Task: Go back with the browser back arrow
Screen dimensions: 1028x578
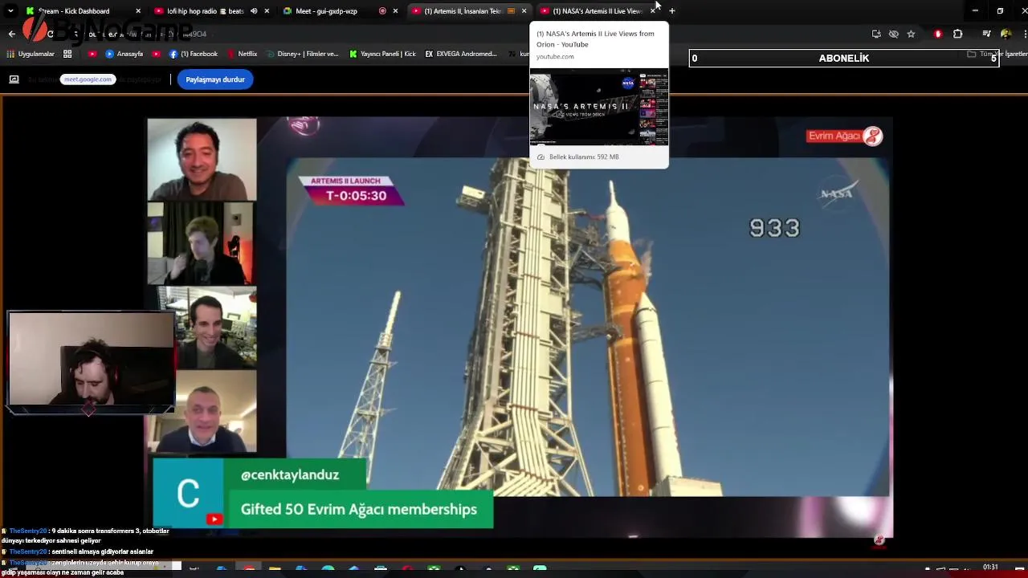Action: pyautogui.click(x=11, y=34)
